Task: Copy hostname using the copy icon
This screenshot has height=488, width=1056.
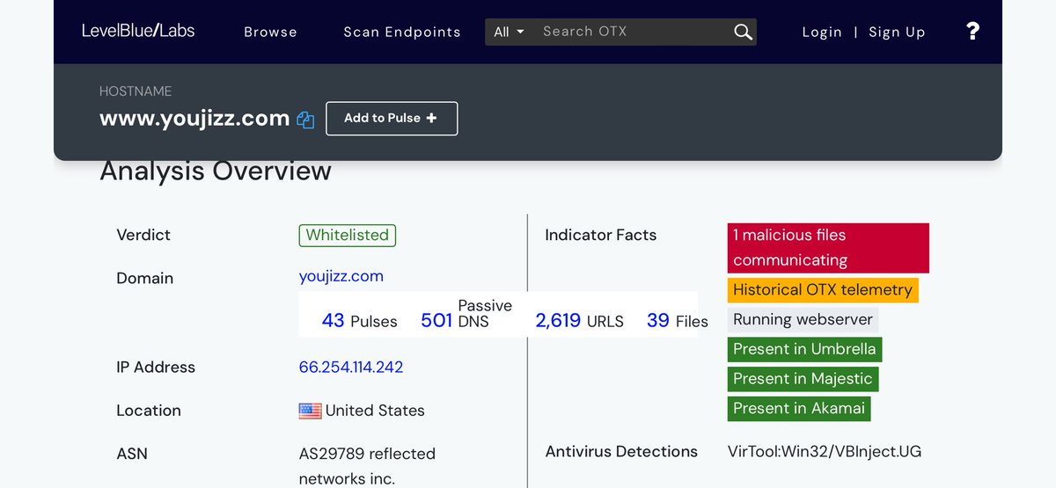Action: 305,120
